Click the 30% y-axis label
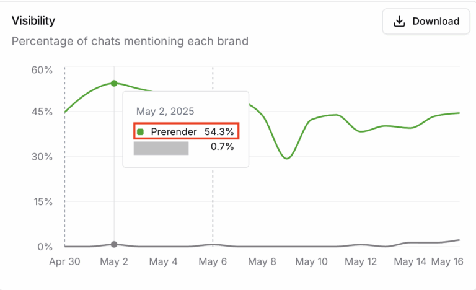The height and width of the screenshot is (290, 476). point(42,157)
